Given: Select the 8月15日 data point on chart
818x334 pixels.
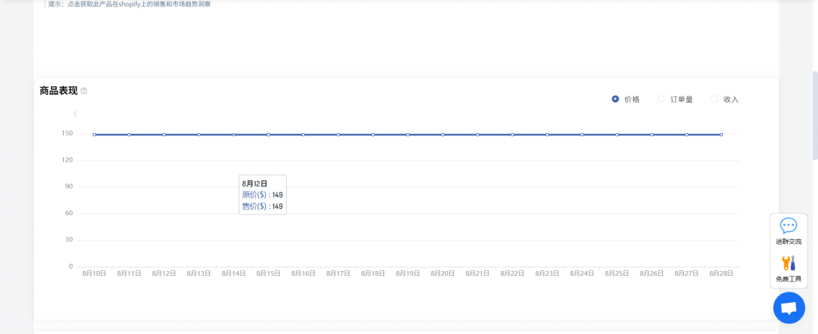Looking at the screenshot, I should pyautogui.click(x=268, y=135).
